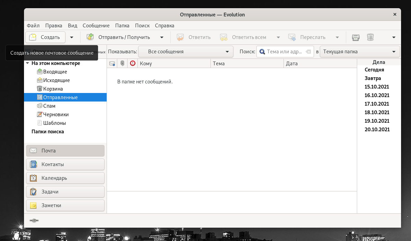
Task: Select the Шаблоны folder
Action: [65, 123]
